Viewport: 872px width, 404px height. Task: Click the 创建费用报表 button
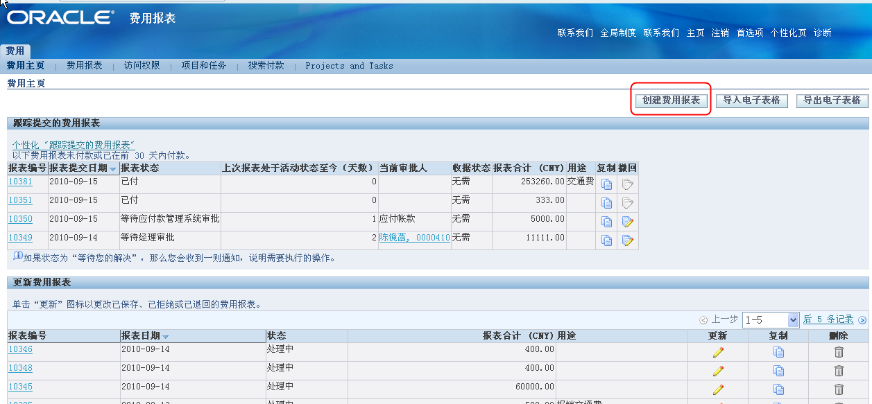(x=670, y=100)
